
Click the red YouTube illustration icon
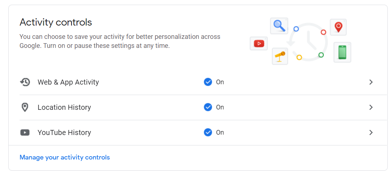coord(259,44)
